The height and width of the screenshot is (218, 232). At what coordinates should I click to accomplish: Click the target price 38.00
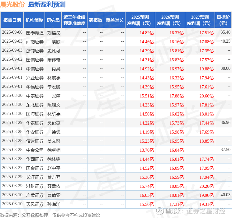225,68
